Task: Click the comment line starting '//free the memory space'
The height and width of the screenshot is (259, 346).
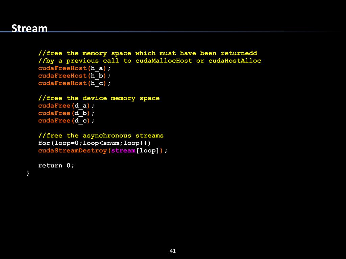Action: 148,53
